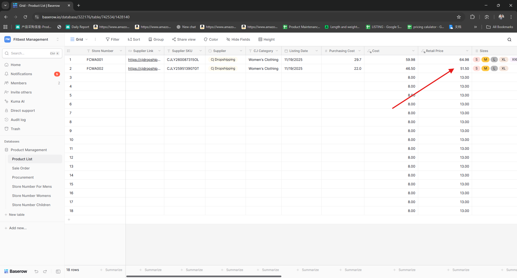Open the first cjdropshipping supplier link
Image resolution: width=517 pixels, height=278 pixels.
tap(144, 60)
